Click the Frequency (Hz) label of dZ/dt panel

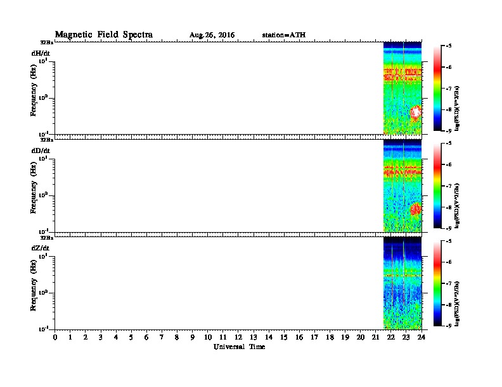click(34, 285)
